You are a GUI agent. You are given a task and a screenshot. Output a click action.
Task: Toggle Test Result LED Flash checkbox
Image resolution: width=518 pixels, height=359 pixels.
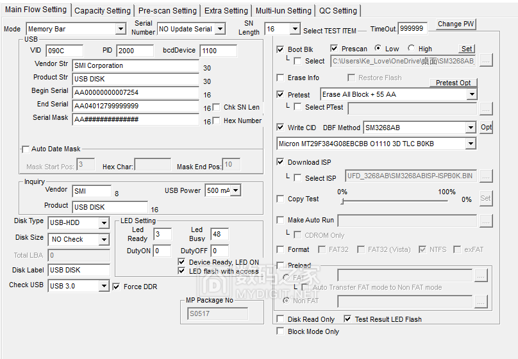coord(347,319)
